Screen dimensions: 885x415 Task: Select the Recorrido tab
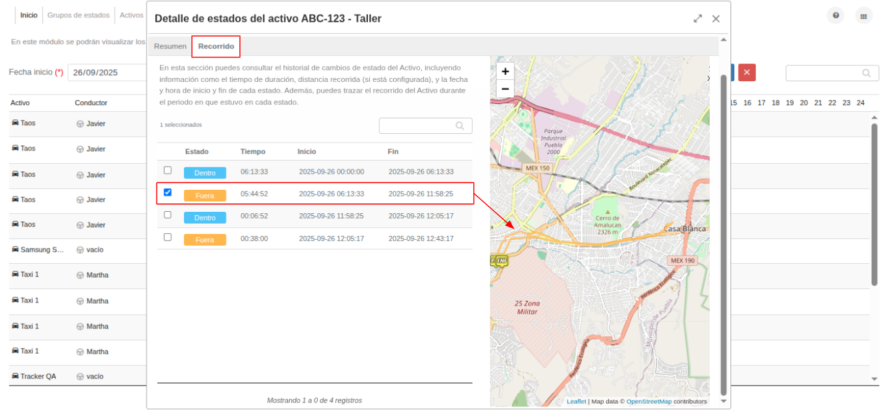[216, 47]
